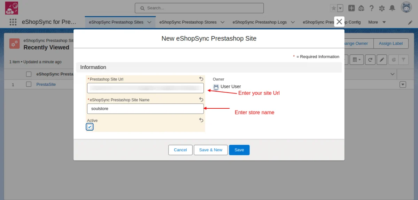Click the Cancel button

[x=180, y=150]
